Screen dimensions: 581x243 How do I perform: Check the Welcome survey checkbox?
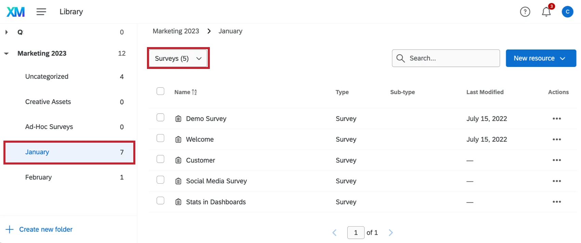[x=160, y=138]
